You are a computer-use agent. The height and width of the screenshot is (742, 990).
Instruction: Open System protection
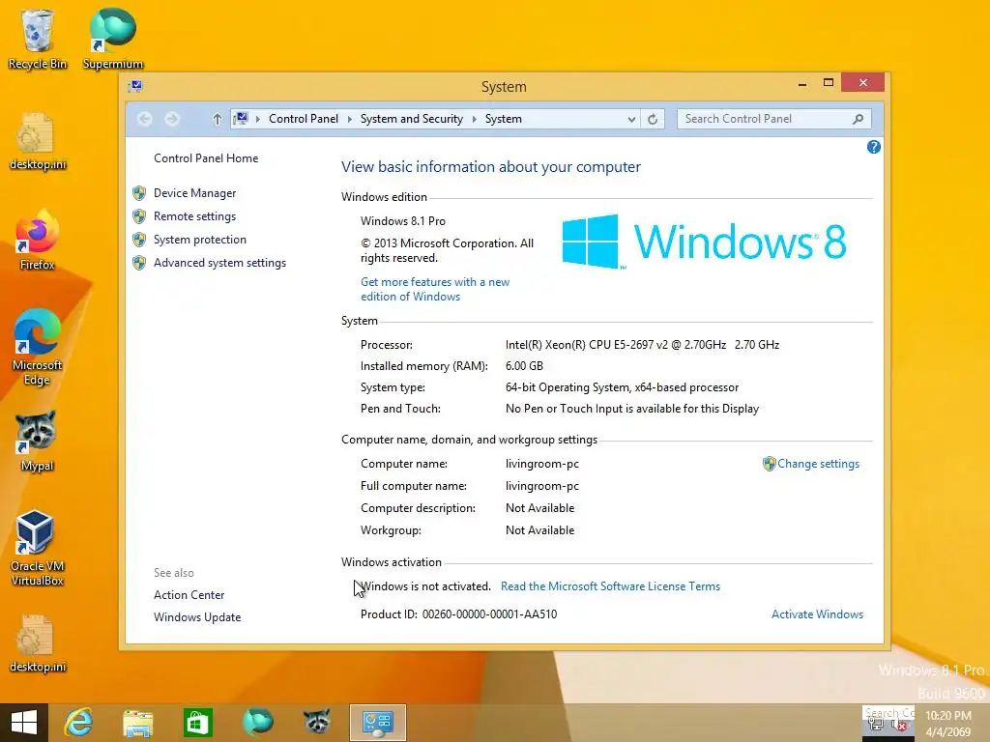click(x=199, y=240)
